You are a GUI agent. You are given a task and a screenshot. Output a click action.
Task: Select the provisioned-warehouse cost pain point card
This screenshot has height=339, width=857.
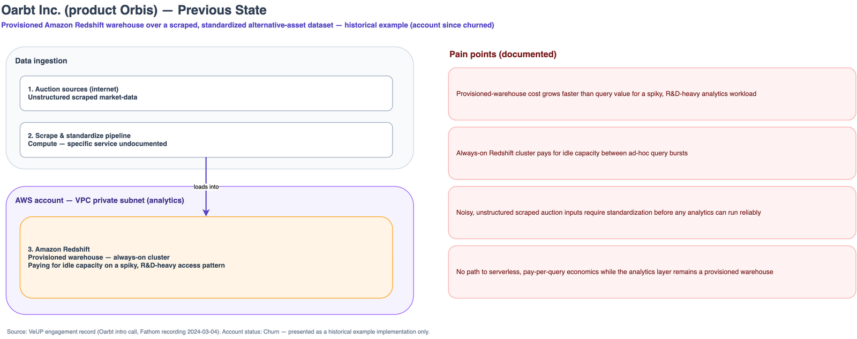tap(652, 94)
